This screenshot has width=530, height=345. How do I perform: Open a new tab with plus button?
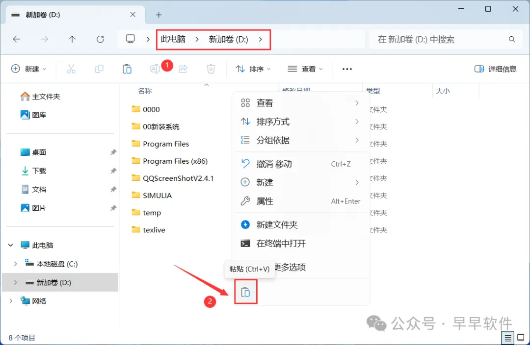click(159, 15)
